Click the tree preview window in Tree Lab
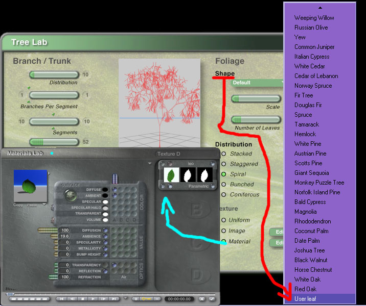The height and width of the screenshot is (306, 366). (159, 103)
